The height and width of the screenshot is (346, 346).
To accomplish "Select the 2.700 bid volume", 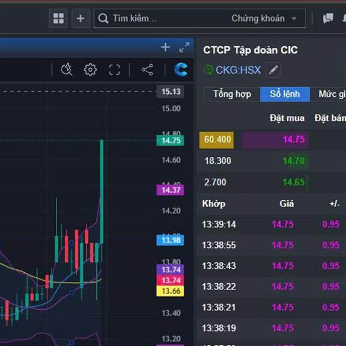I will coord(215,182).
